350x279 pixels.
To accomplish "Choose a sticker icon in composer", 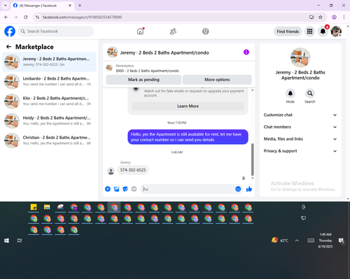I will [125, 189].
